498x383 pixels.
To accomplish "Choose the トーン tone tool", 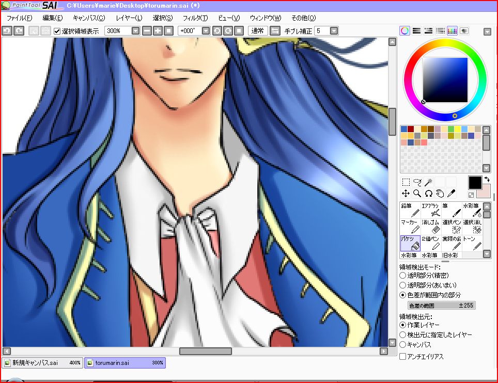I will click(x=472, y=243).
